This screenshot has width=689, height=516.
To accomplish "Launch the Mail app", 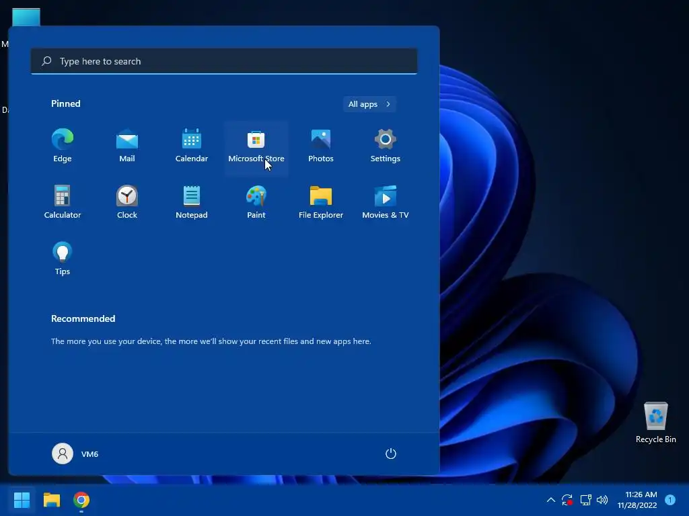I will click(x=127, y=146).
